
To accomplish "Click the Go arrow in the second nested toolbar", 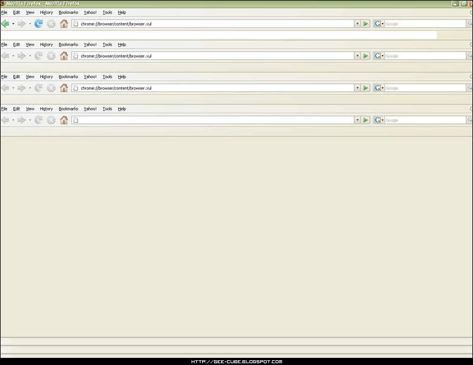I will pyautogui.click(x=365, y=56).
